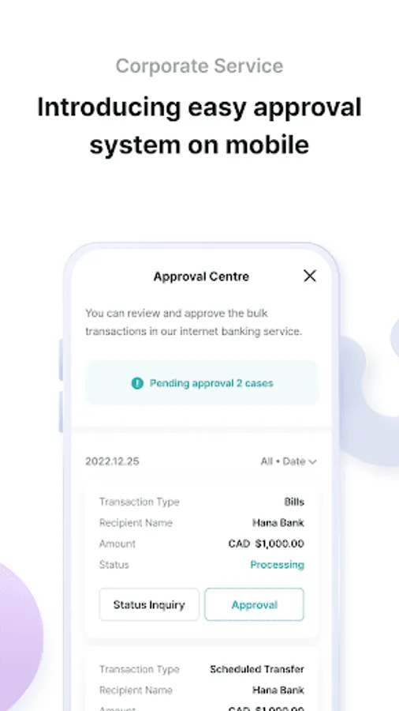
Task: Tap the Scheduled Transfer type value
Action: point(257,669)
